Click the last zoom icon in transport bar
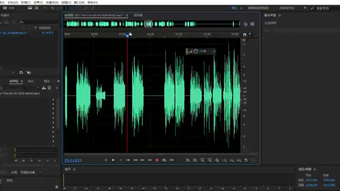Image resolution: width=340 pixels, height=191 pixels. 246,160
